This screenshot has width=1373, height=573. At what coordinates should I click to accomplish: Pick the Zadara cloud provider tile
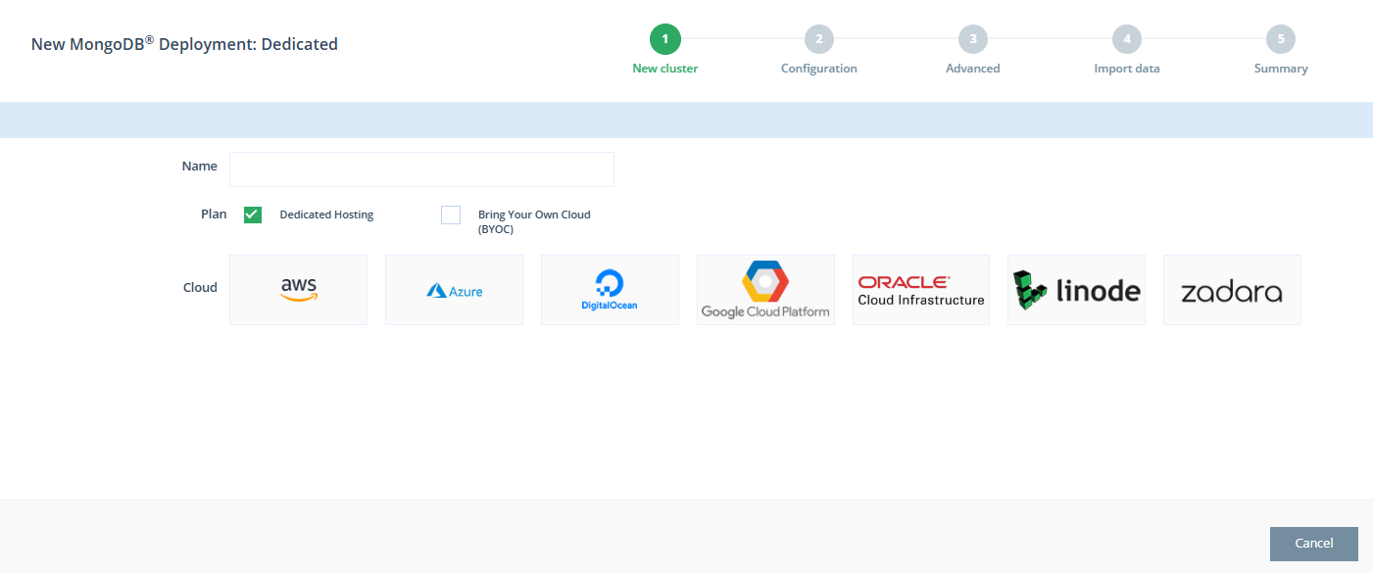point(1232,290)
